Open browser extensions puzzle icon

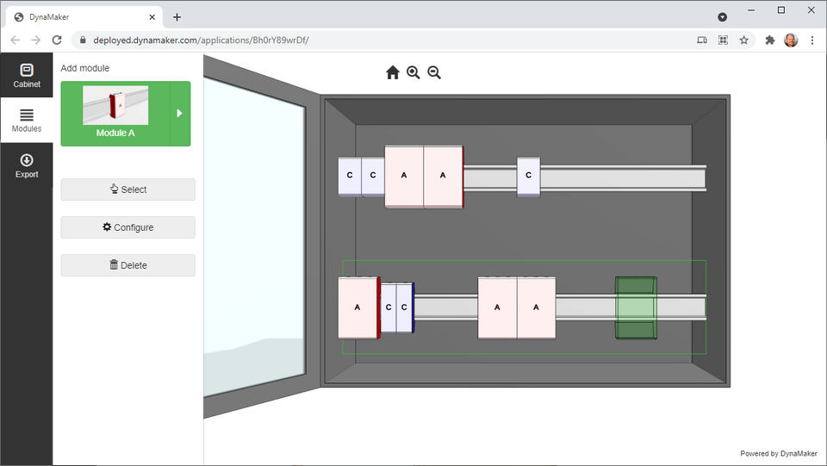tap(770, 40)
